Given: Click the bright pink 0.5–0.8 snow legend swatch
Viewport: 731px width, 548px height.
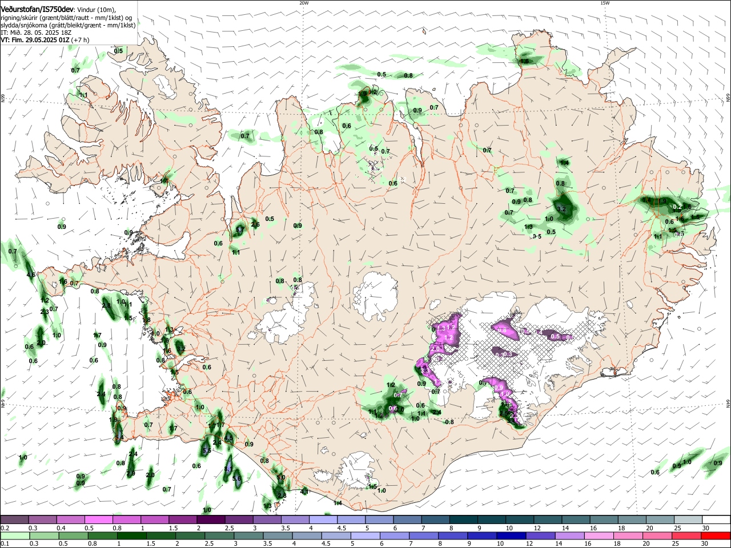Looking at the screenshot, I should [99, 519].
